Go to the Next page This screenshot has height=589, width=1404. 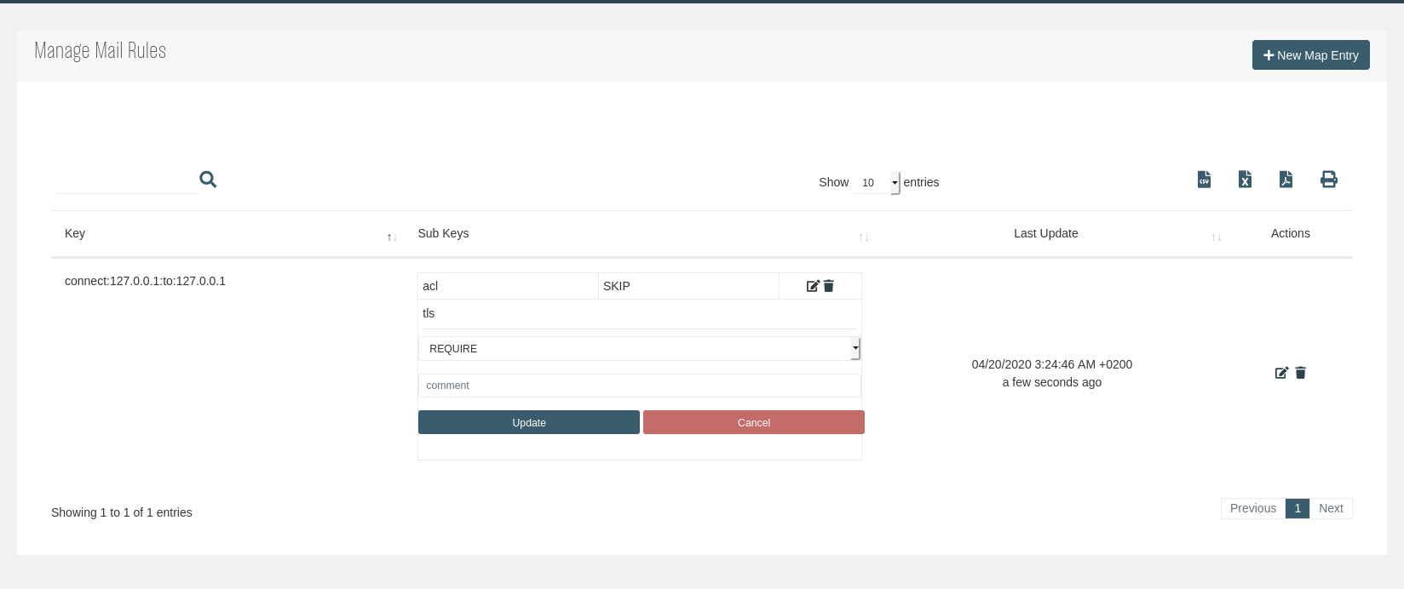[x=1331, y=509]
